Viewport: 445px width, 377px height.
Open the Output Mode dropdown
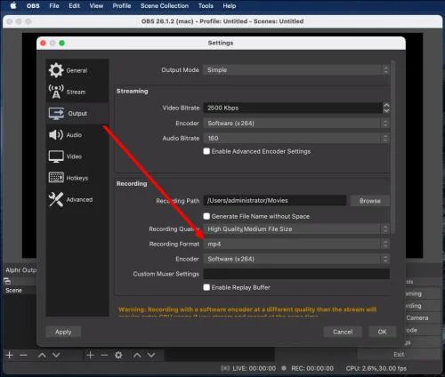coord(296,70)
